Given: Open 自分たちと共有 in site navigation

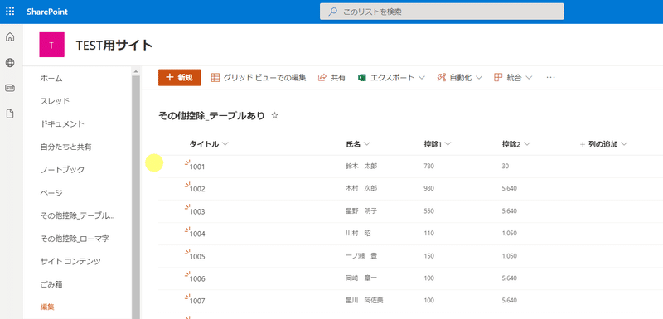Looking at the screenshot, I should coord(66,147).
